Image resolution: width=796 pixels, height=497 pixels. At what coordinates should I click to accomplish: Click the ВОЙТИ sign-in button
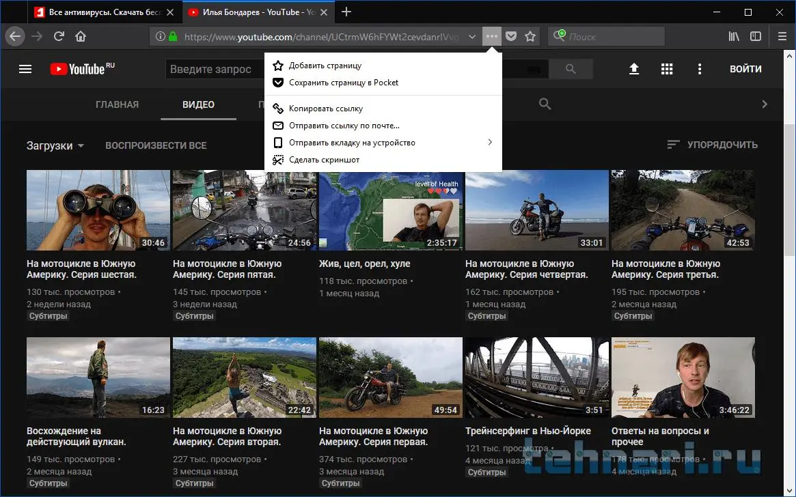745,69
